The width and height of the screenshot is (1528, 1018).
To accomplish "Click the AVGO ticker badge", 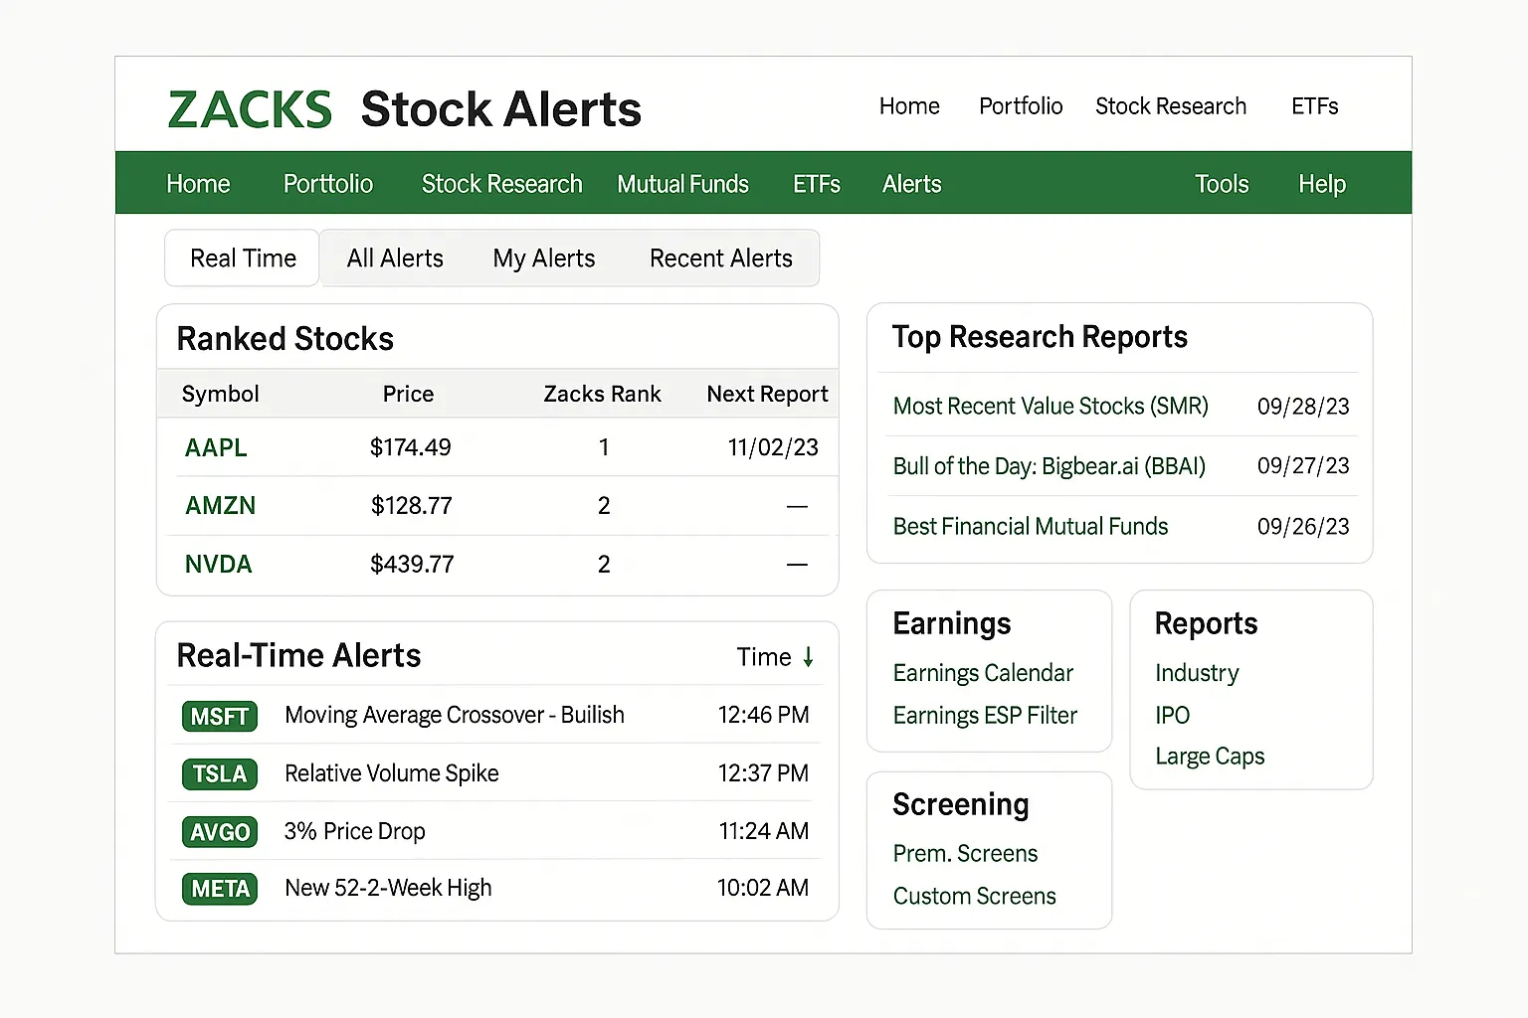I will tap(220, 831).
